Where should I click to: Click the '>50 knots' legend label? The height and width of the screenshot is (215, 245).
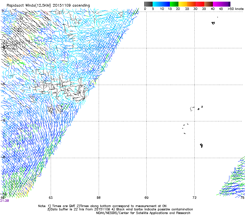[235, 9]
